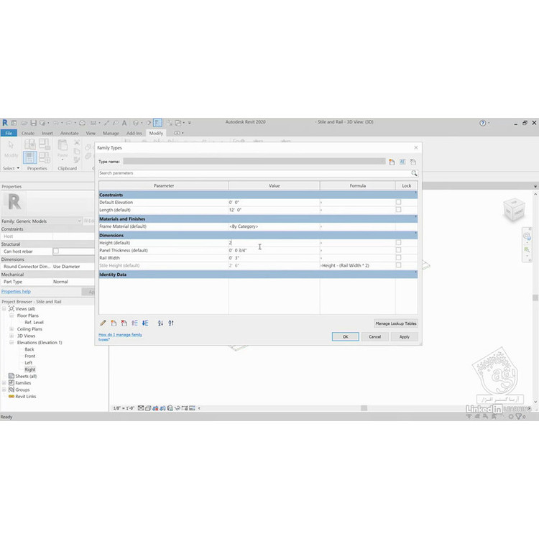The image size is (539, 539).
Task: Click the search magnifier in parameter search
Action: point(414,173)
